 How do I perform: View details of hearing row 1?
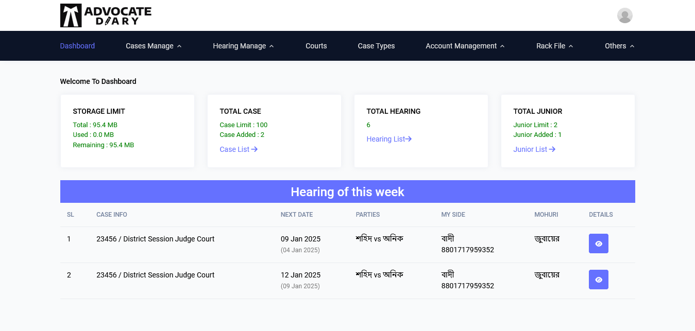[598, 243]
